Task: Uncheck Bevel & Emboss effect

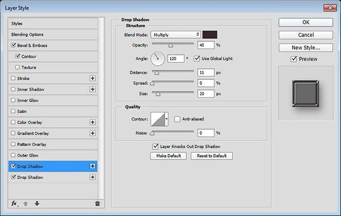Action: (13, 45)
